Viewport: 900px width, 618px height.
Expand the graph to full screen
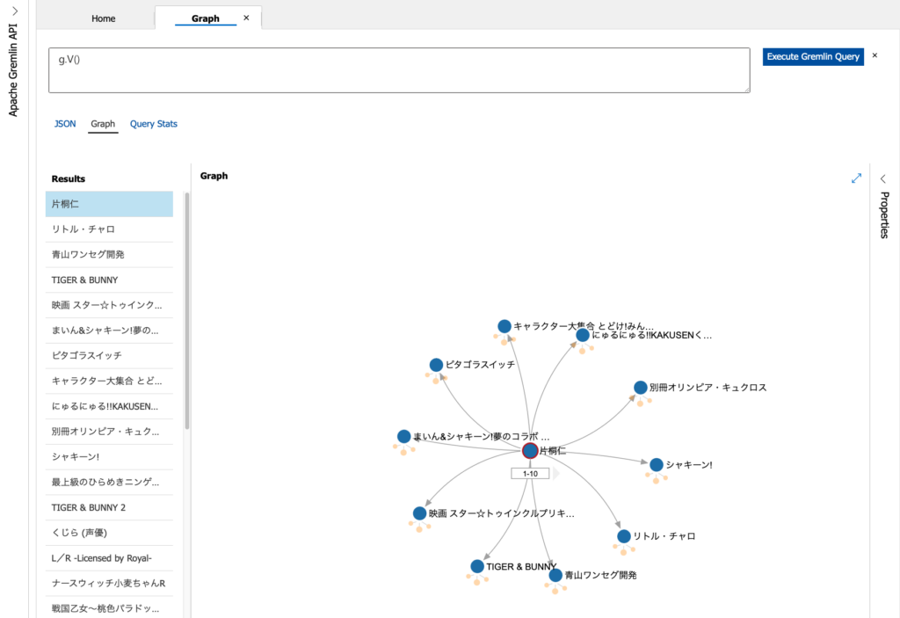[856, 178]
